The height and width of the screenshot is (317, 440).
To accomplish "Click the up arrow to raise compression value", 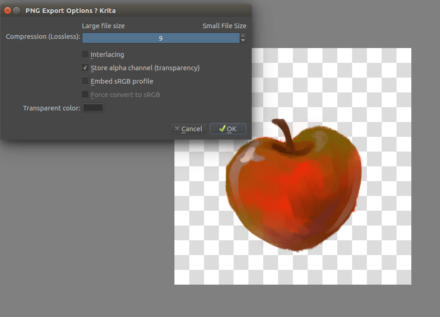I will point(243,35).
